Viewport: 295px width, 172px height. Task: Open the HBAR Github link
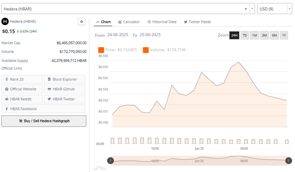point(64,89)
